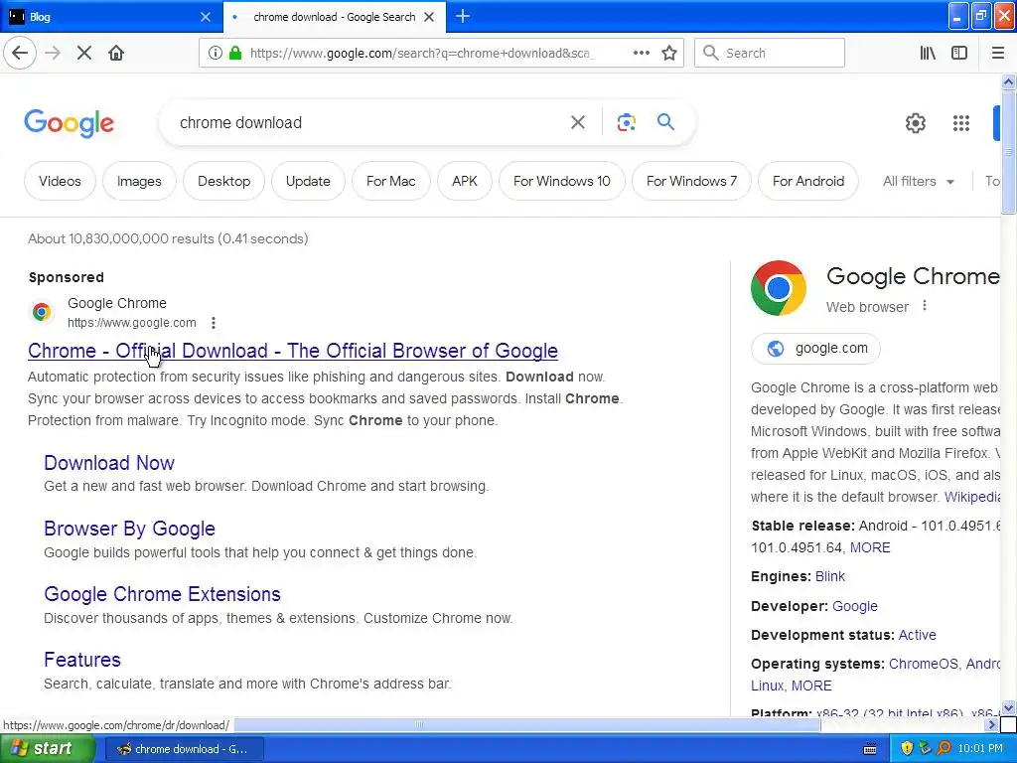Submit search with magnifier icon
1017x763 pixels.
tap(665, 121)
